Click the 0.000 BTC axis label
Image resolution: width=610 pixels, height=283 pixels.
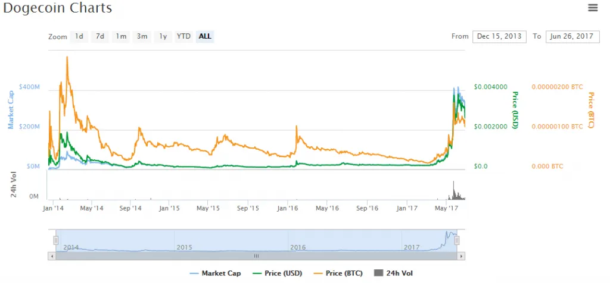(x=547, y=166)
